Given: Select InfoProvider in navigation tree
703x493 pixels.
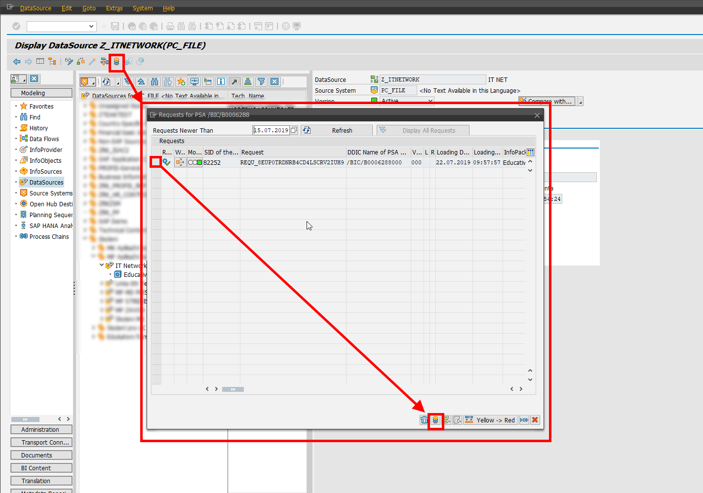Looking at the screenshot, I should [46, 150].
